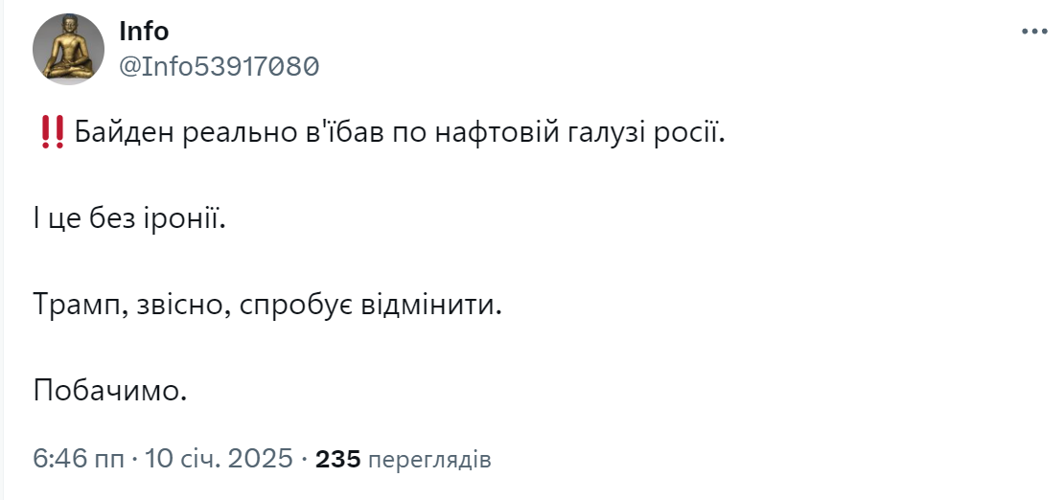Click the golden Buddha profile avatar
Screen dimensions: 1064x500
coord(68,49)
